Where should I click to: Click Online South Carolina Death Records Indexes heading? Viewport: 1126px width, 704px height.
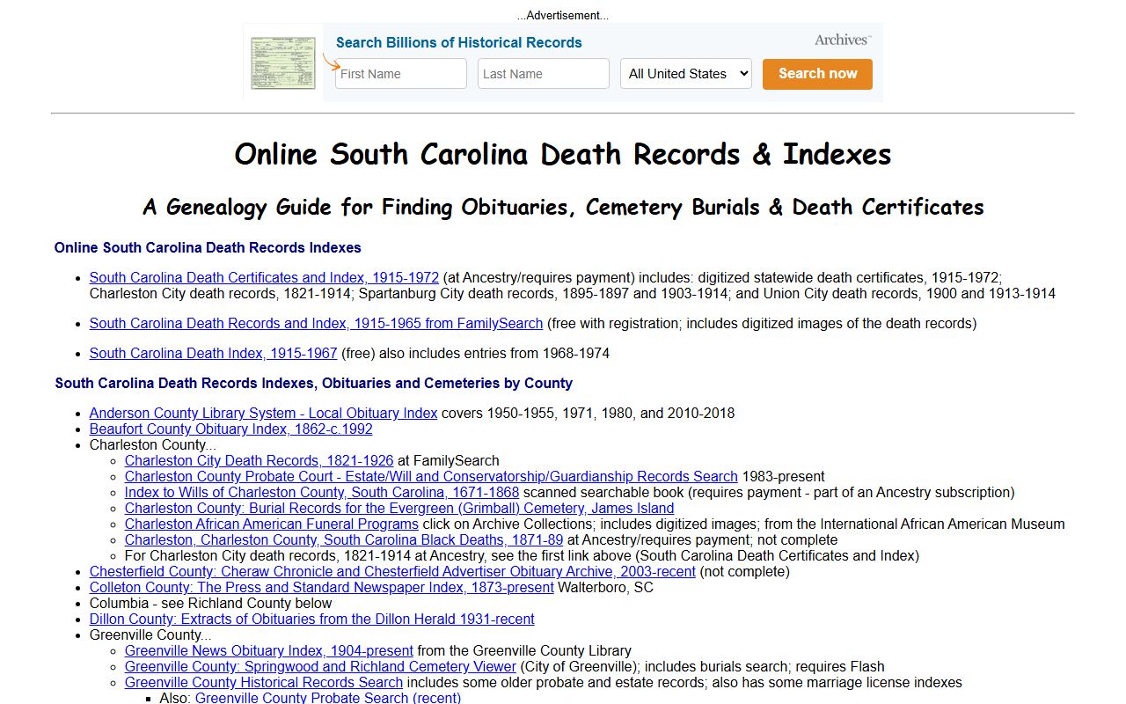[x=208, y=247]
